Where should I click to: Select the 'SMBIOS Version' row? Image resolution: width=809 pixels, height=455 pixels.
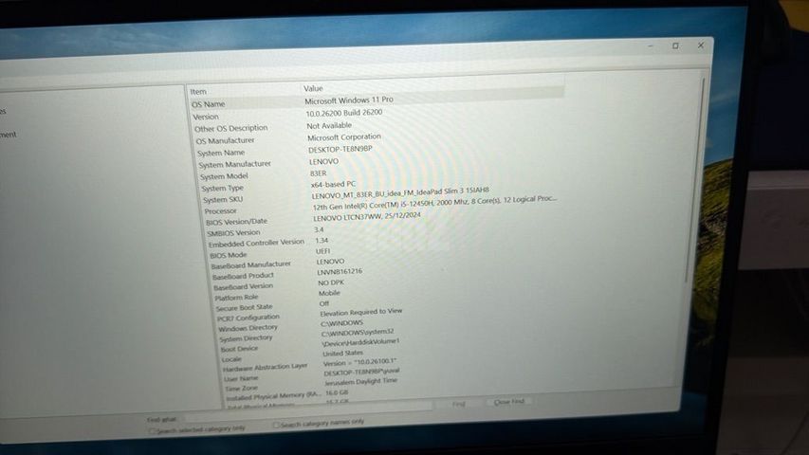click(233, 232)
